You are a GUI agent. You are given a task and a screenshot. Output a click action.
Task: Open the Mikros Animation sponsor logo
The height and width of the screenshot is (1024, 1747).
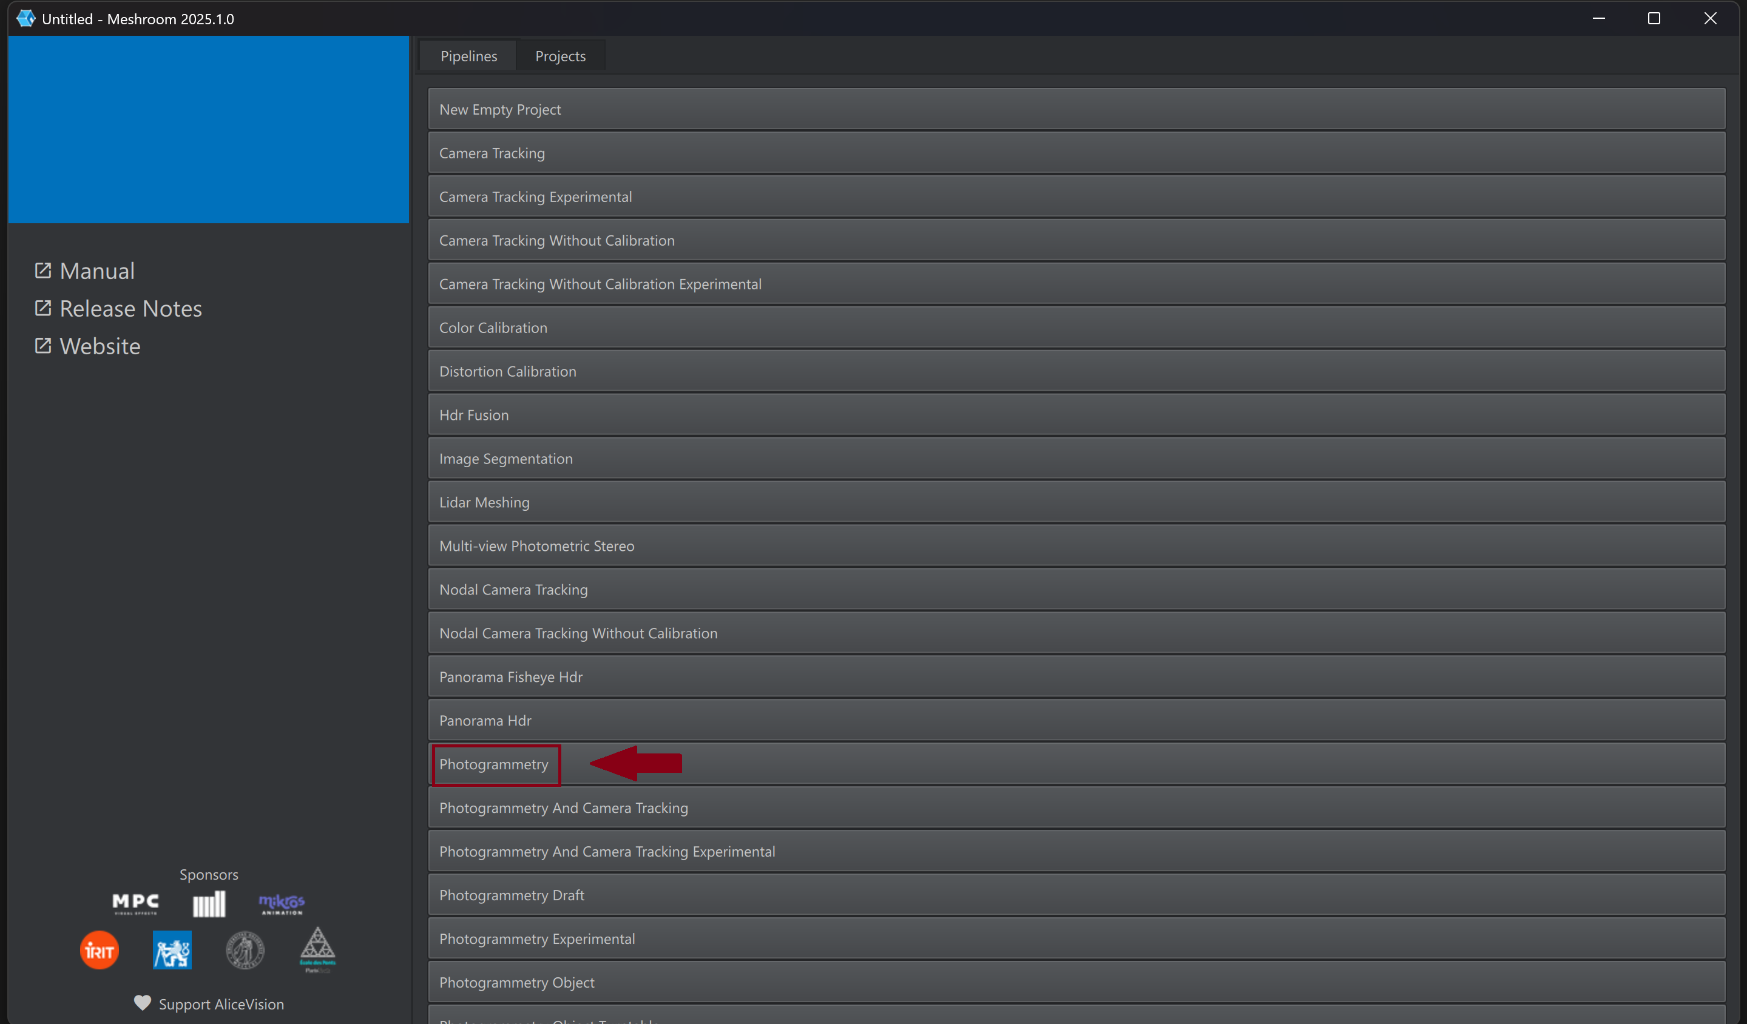pyautogui.click(x=282, y=903)
